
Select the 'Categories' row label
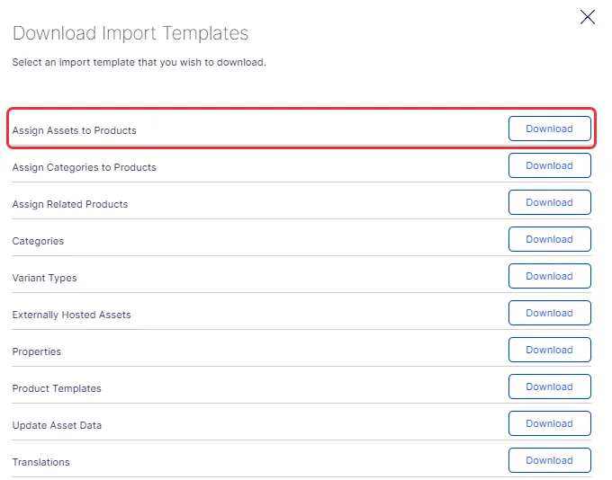(x=38, y=241)
